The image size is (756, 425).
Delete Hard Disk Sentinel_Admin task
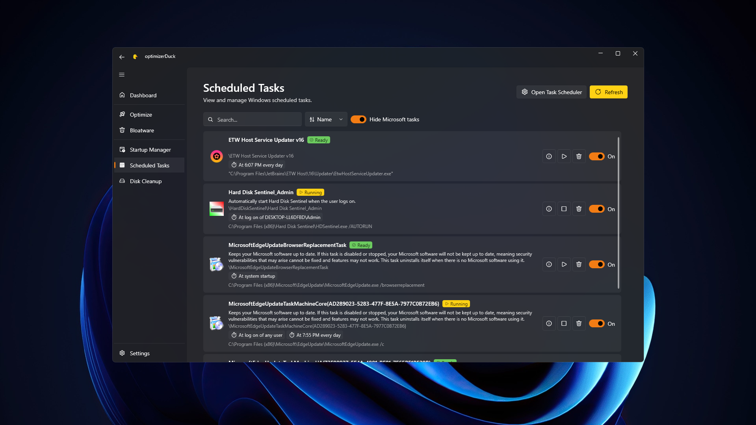[579, 209]
